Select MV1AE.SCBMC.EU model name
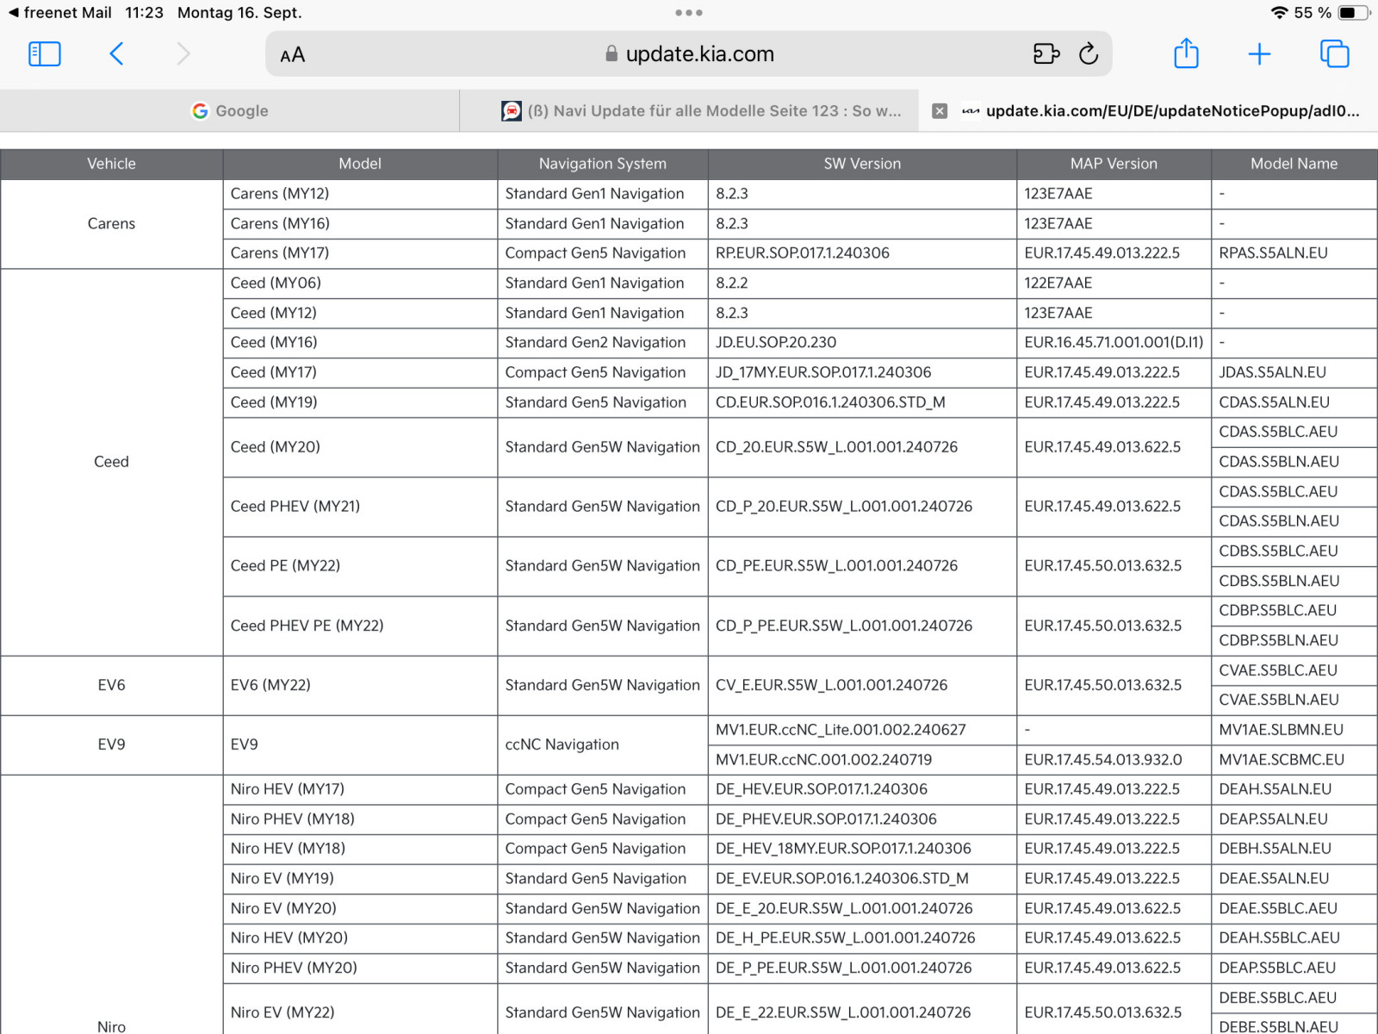 point(1294,760)
